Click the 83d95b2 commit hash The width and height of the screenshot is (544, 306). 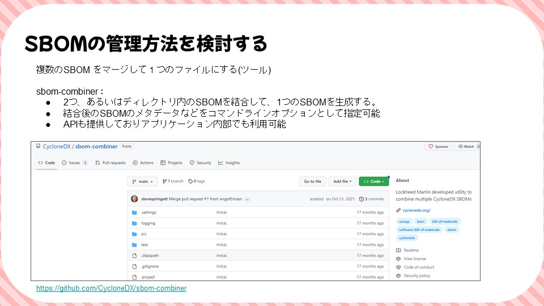(317, 199)
